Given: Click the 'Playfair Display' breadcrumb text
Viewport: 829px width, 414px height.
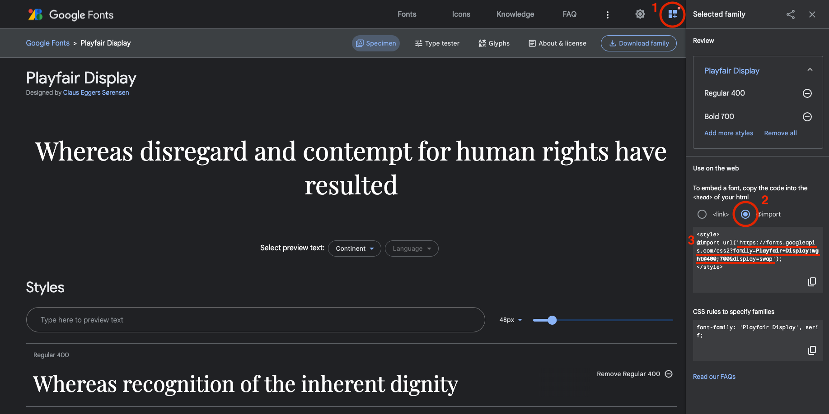Looking at the screenshot, I should pyautogui.click(x=106, y=43).
